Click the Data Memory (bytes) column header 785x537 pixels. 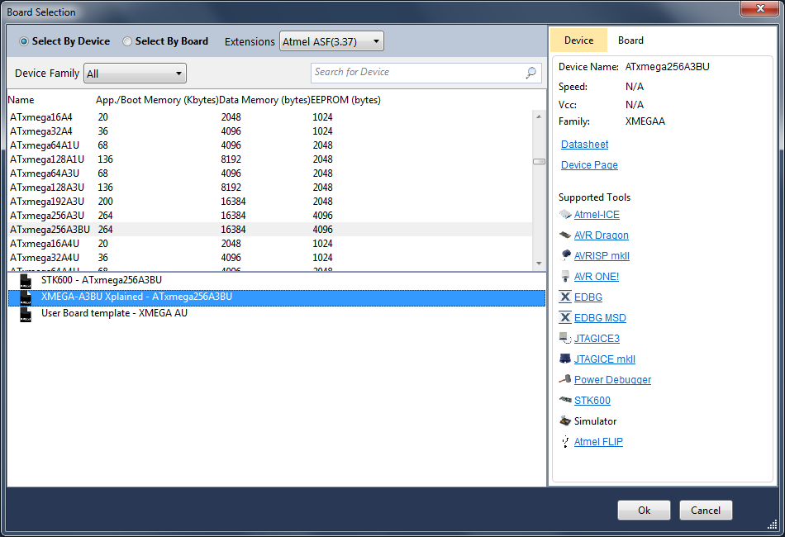point(264,100)
